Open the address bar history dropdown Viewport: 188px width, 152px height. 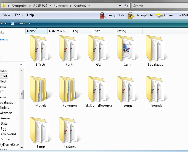[120, 6]
